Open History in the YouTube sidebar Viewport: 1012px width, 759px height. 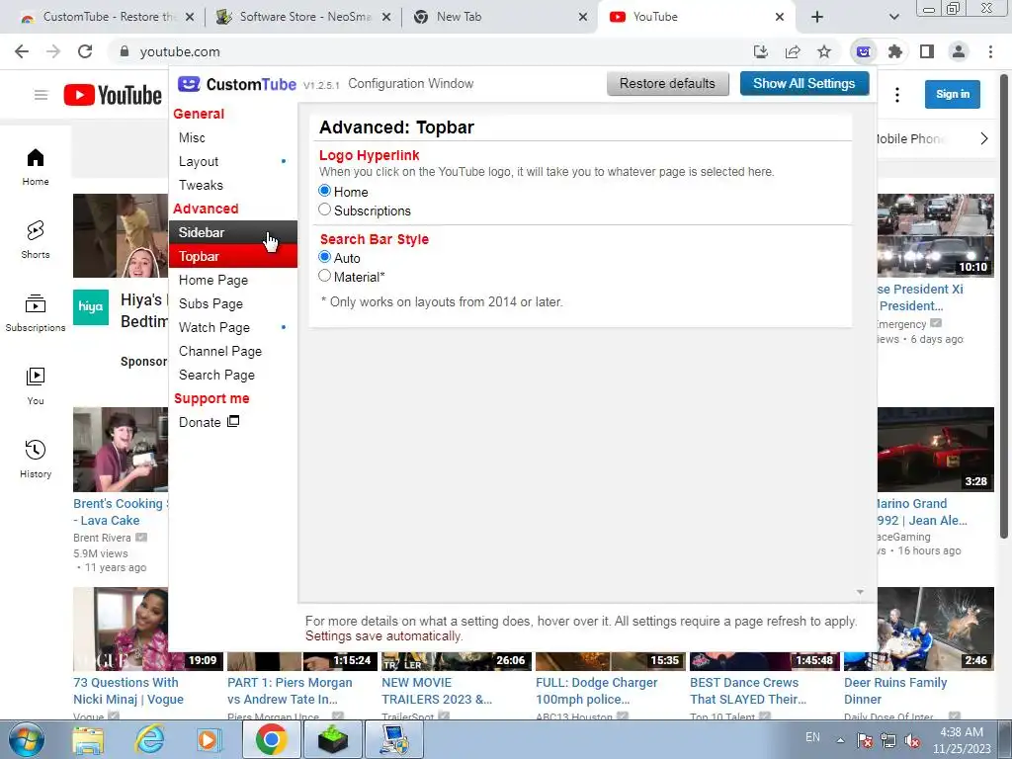36,459
